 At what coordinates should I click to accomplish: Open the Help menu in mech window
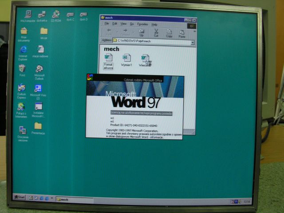tap(154, 24)
